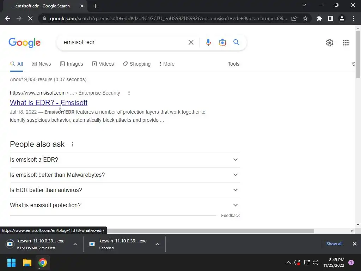Submit search with magnifier icon

236,42
